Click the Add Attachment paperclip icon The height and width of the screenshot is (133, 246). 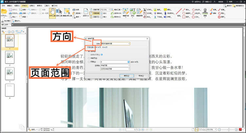coord(165,13)
